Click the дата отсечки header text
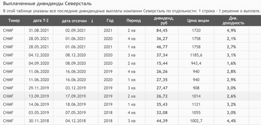Screen dimensions: 261x125 74,21
